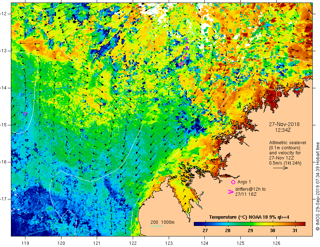Click the Temperature NOAA 18 color bar title

[249, 217]
